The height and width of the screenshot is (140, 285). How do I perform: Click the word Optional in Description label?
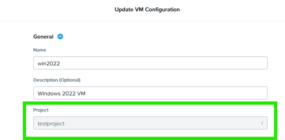coord(70,80)
